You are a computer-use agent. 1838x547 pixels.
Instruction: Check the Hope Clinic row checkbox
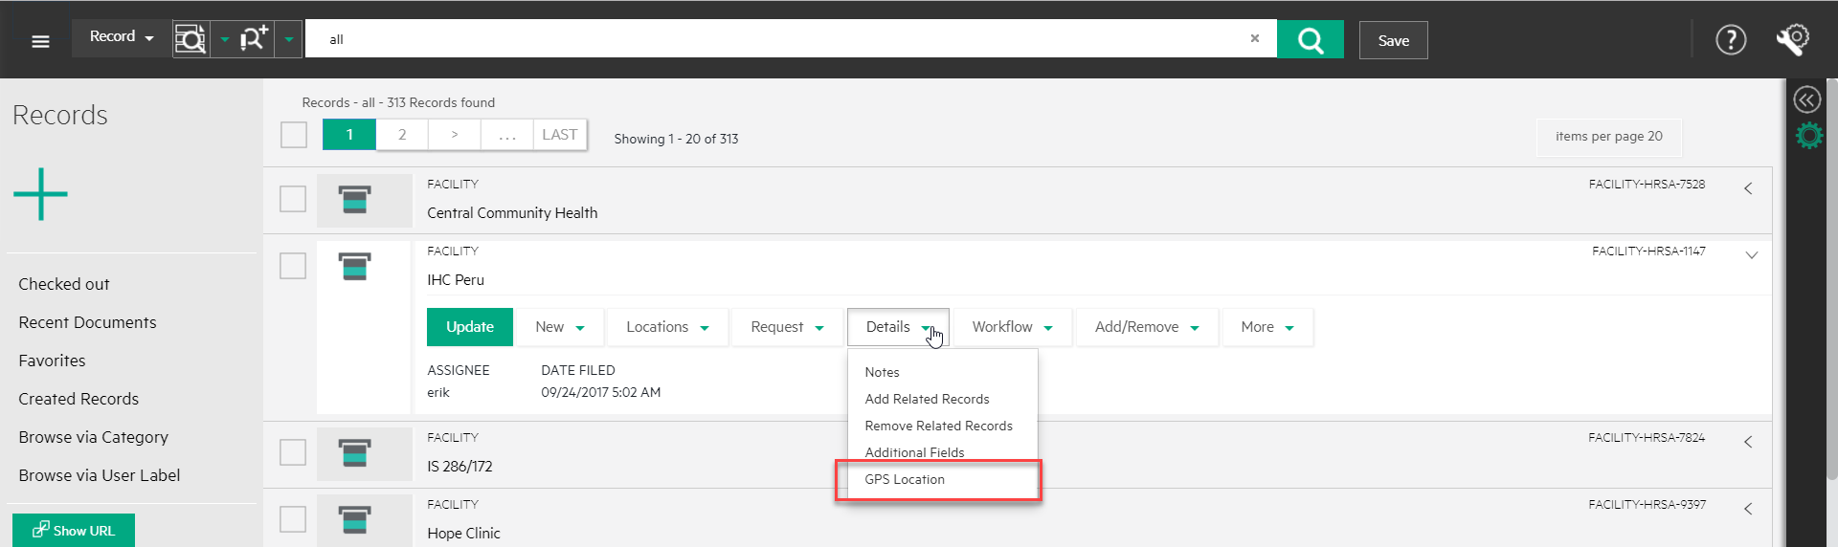[293, 519]
